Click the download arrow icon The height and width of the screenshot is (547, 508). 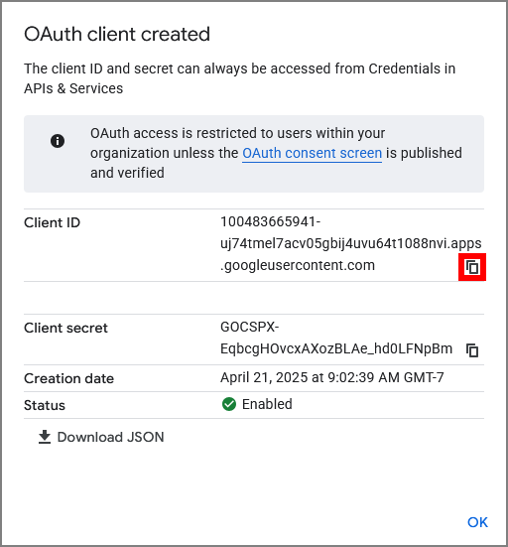coord(45,437)
